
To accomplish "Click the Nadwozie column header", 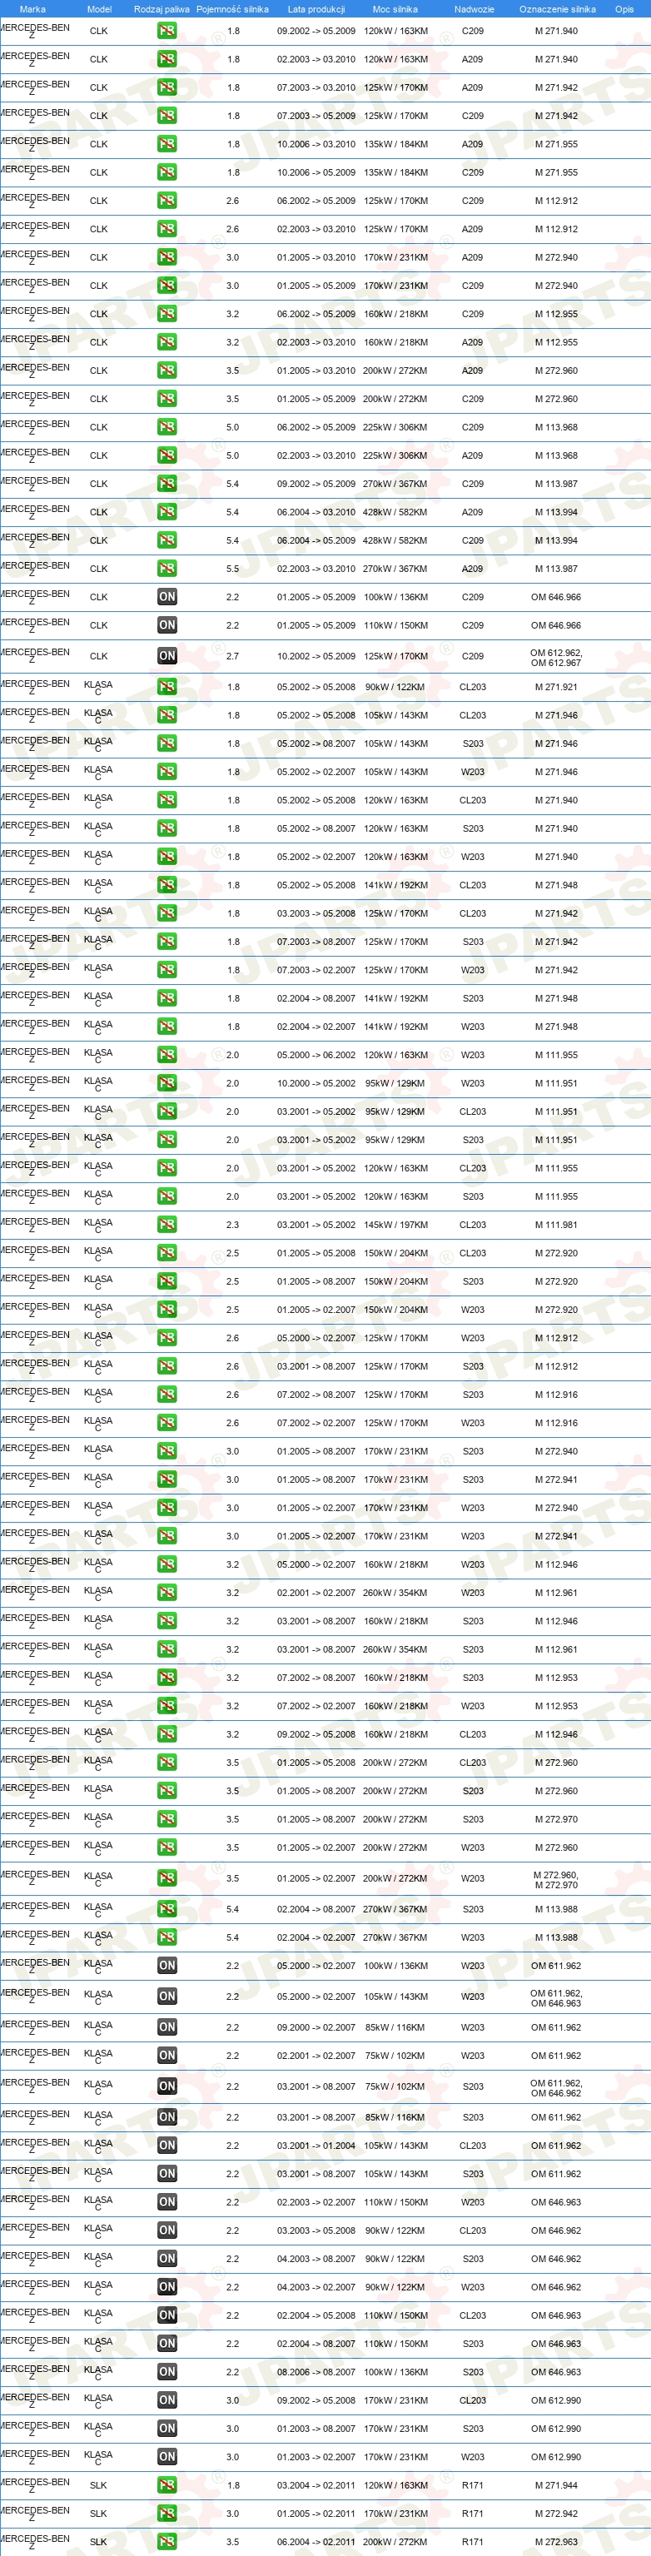I will (x=475, y=9).
